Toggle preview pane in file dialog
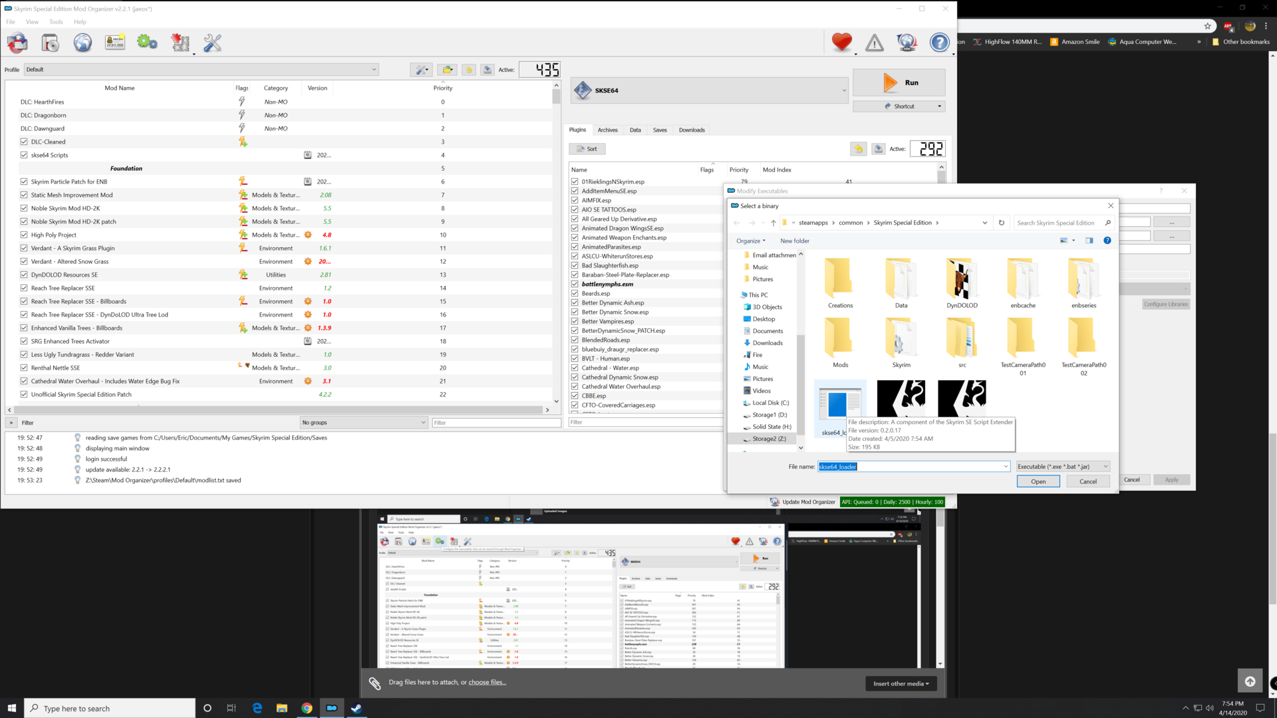The height and width of the screenshot is (718, 1277). coord(1089,241)
